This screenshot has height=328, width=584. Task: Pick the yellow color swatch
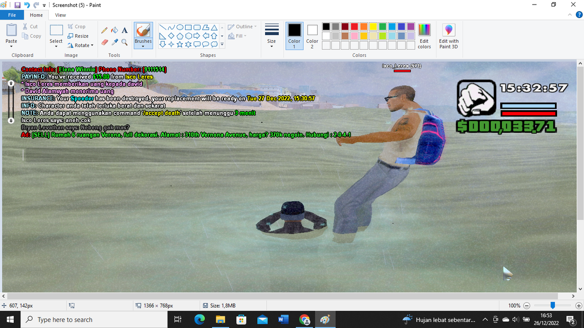coord(373,27)
